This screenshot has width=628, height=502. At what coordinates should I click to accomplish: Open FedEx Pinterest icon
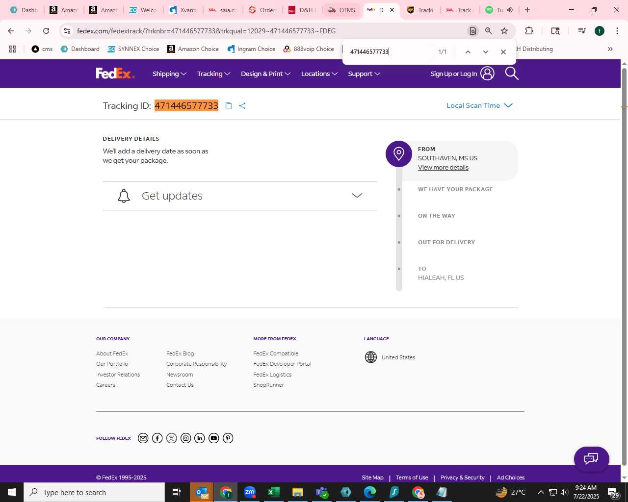(x=228, y=438)
